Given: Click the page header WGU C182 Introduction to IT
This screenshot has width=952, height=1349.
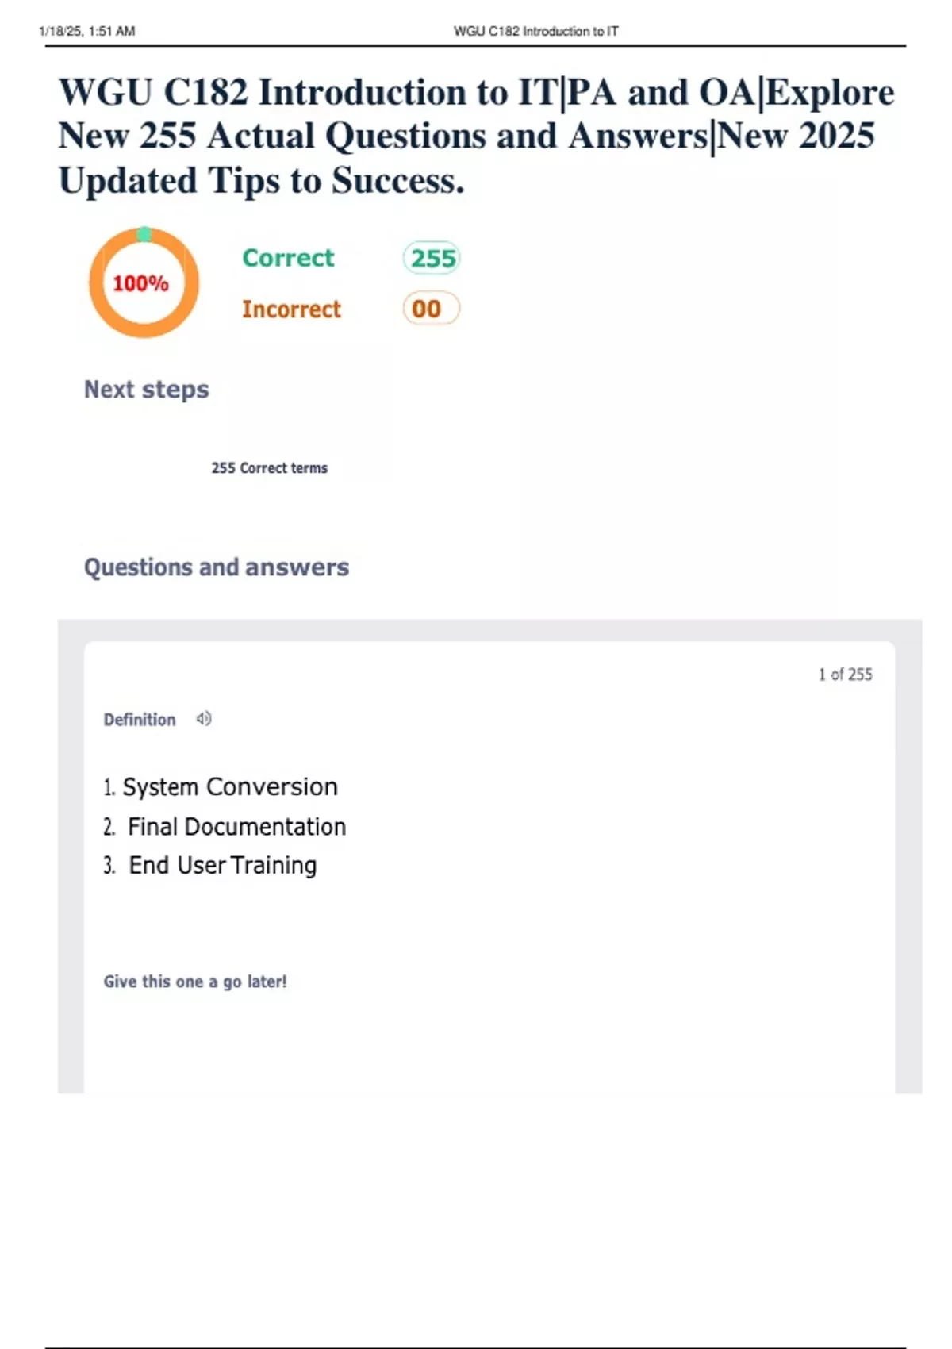Looking at the screenshot, I should [x=535, y=32].
